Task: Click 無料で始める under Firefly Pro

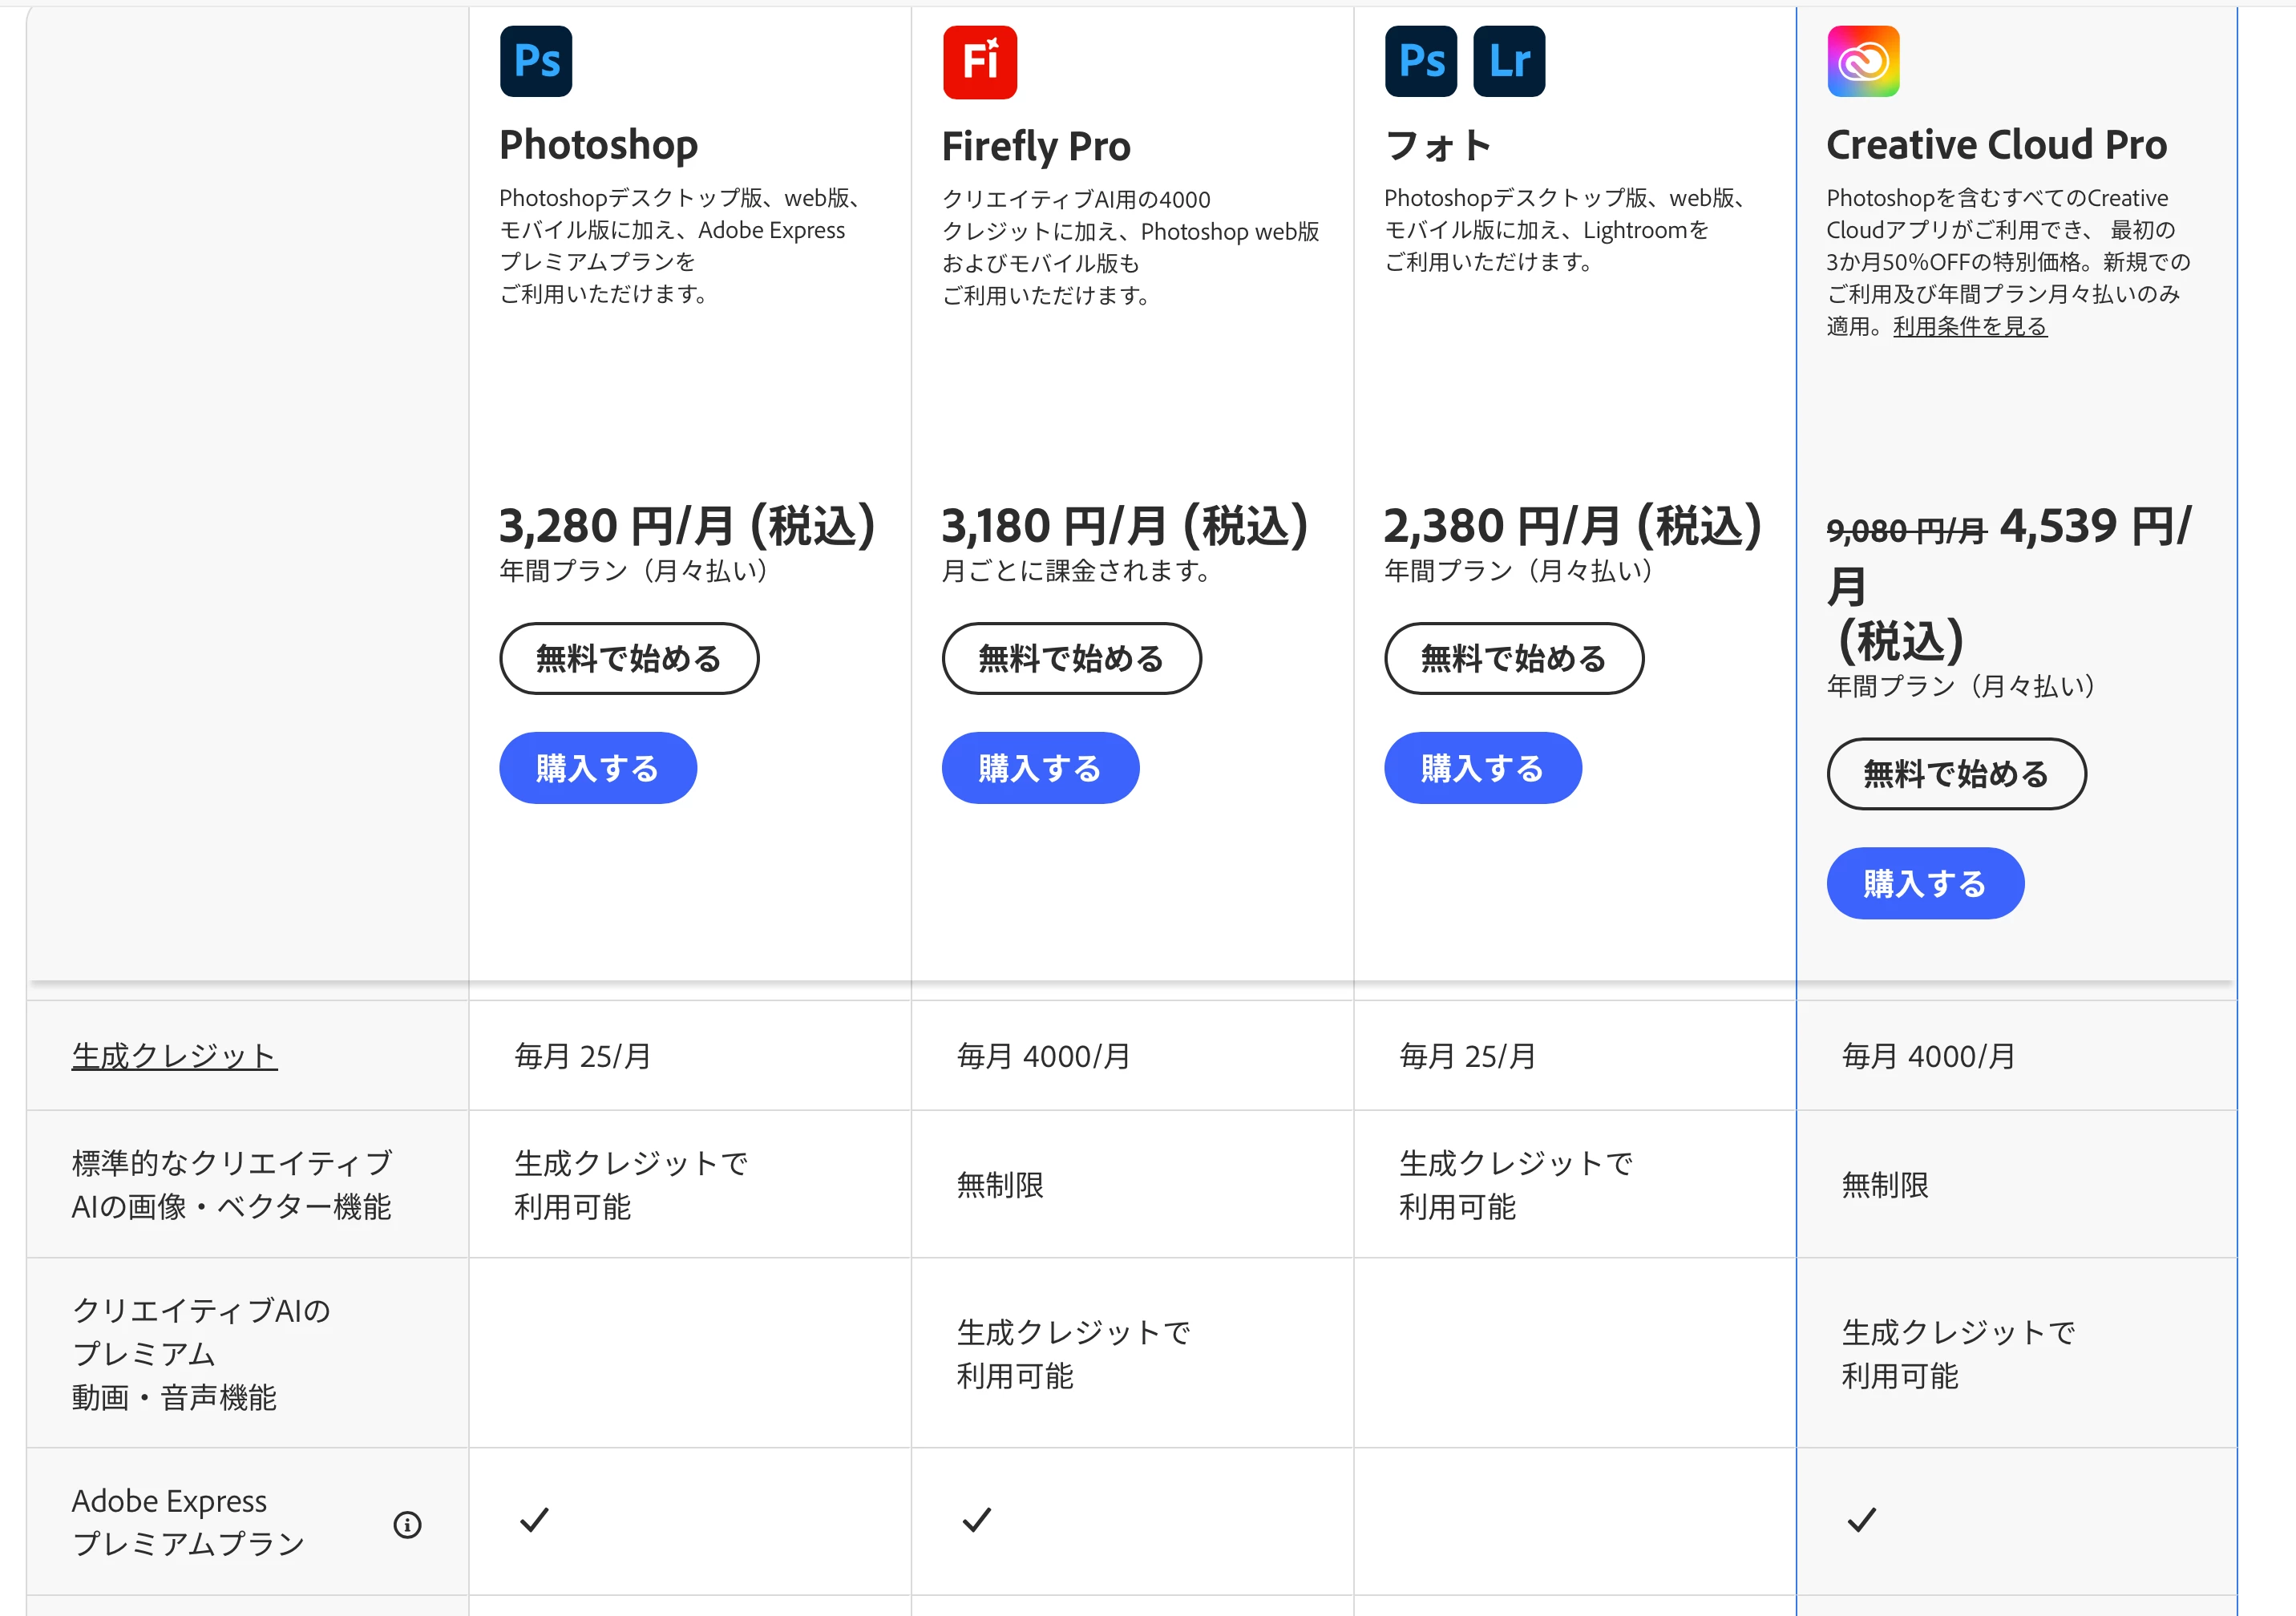Action: click(1071, 659)
